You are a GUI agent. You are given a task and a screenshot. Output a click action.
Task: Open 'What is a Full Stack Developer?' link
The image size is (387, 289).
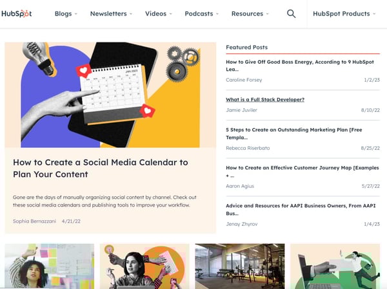click(x=265, y=100)
